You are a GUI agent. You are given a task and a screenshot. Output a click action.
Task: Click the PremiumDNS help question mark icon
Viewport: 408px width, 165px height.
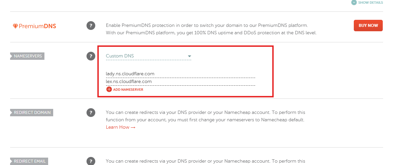coord(91,26)
